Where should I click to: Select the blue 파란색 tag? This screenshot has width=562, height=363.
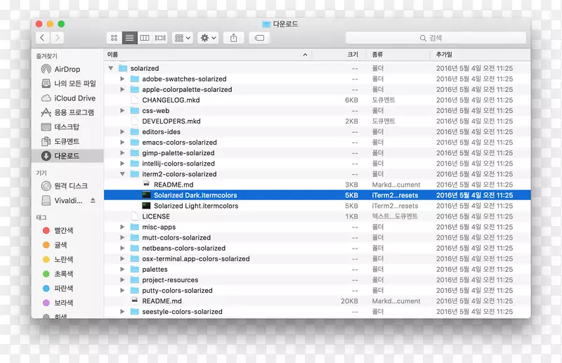pos(58,288)
